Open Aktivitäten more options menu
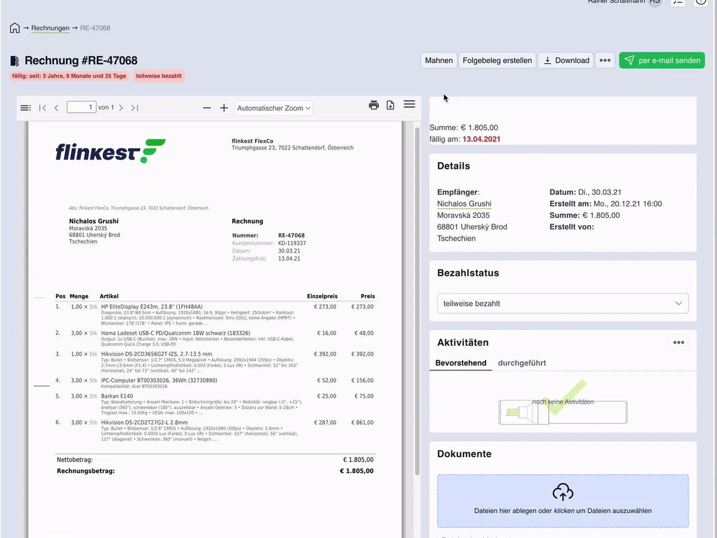This screenshot has width=717, height=538. point(679,342)
